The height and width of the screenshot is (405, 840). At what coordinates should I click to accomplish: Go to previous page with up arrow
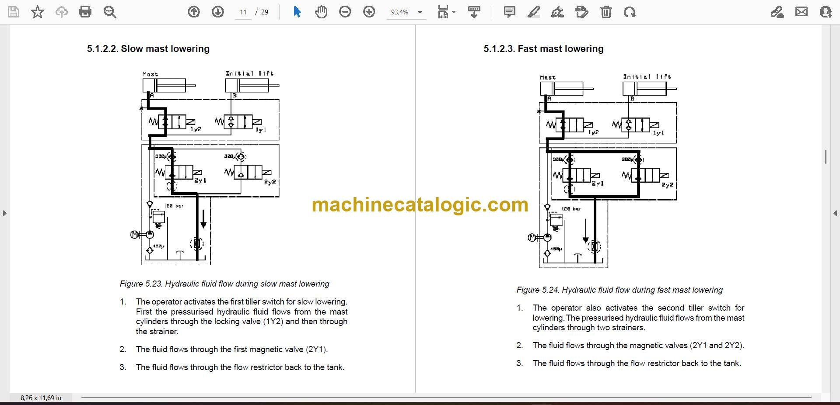[x=194, y=12]
